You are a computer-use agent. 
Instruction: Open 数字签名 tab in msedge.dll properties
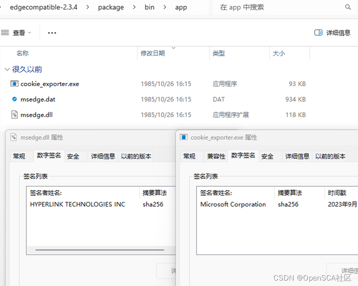(x=49, y=156)
